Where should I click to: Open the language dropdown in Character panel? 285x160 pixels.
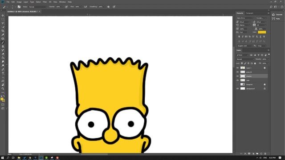click(244, 46)
